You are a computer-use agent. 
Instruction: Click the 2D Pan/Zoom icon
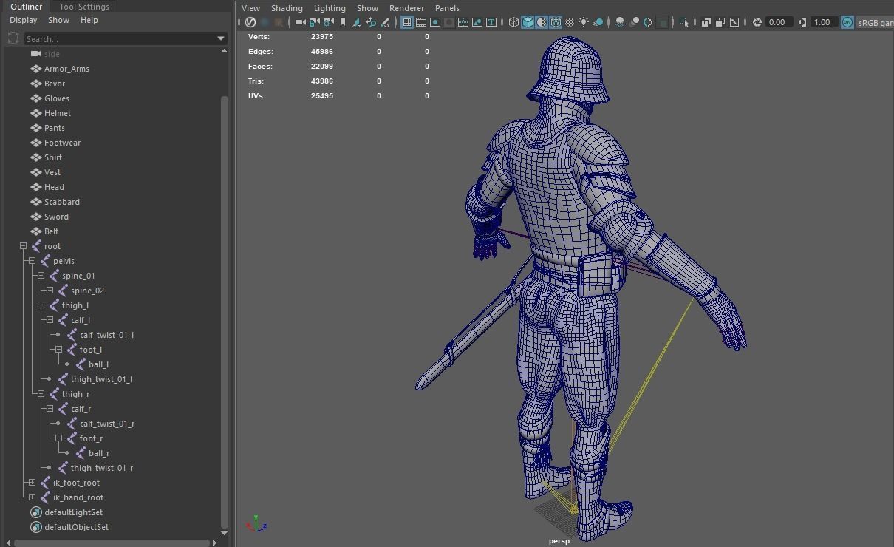coord(371,22)
